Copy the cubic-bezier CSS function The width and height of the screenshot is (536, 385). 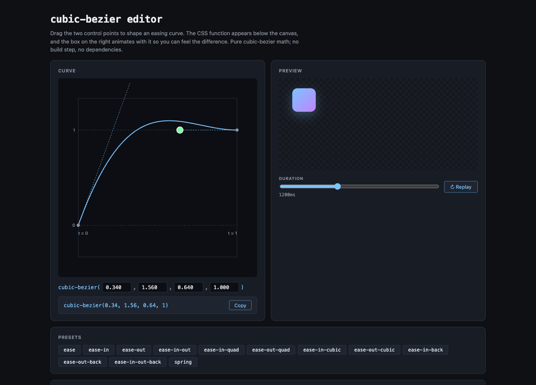[240, 305]
